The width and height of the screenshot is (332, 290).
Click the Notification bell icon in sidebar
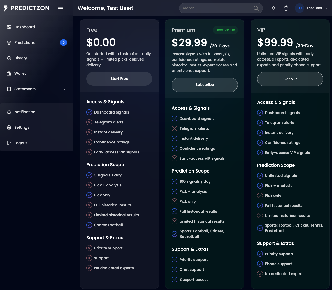pos(9,112)
